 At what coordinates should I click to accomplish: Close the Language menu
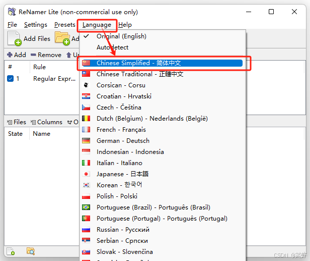[97, 25]
